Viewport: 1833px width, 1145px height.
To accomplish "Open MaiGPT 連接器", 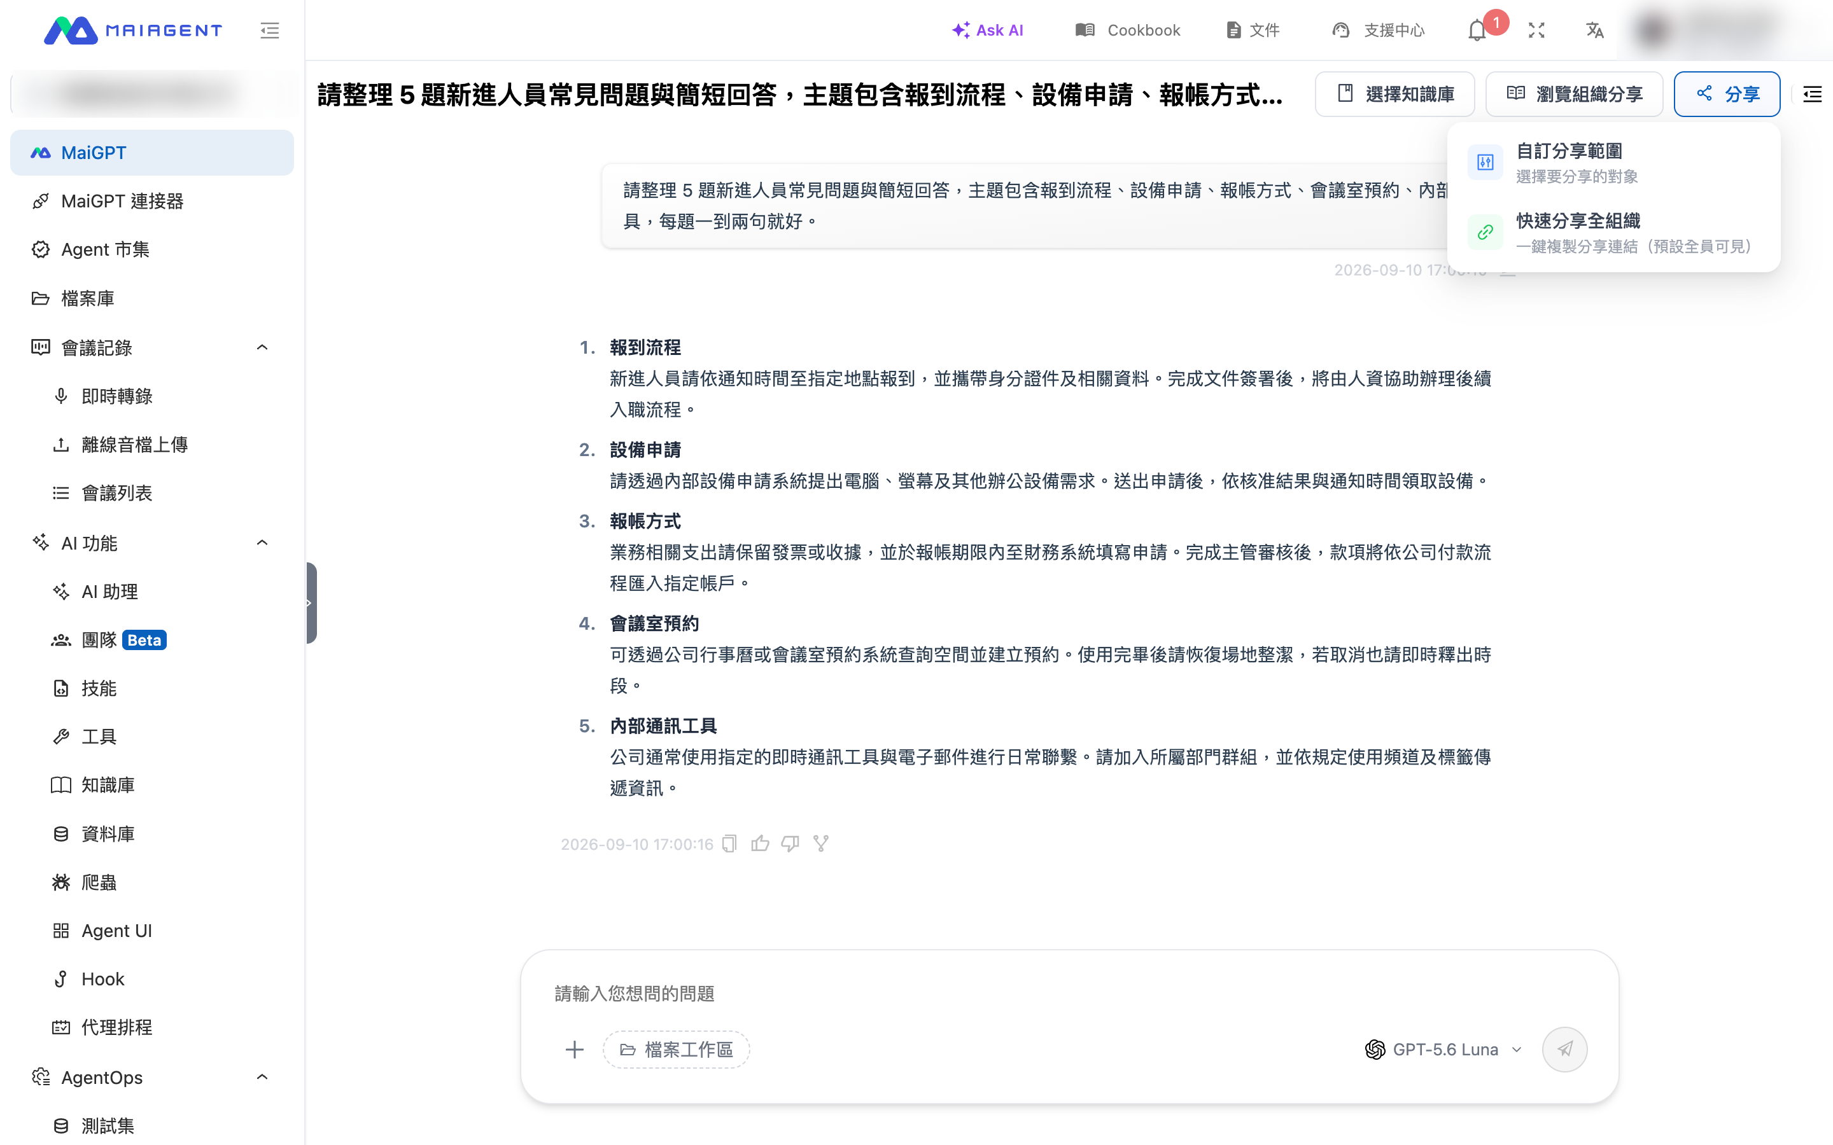I will click(151, 202).
